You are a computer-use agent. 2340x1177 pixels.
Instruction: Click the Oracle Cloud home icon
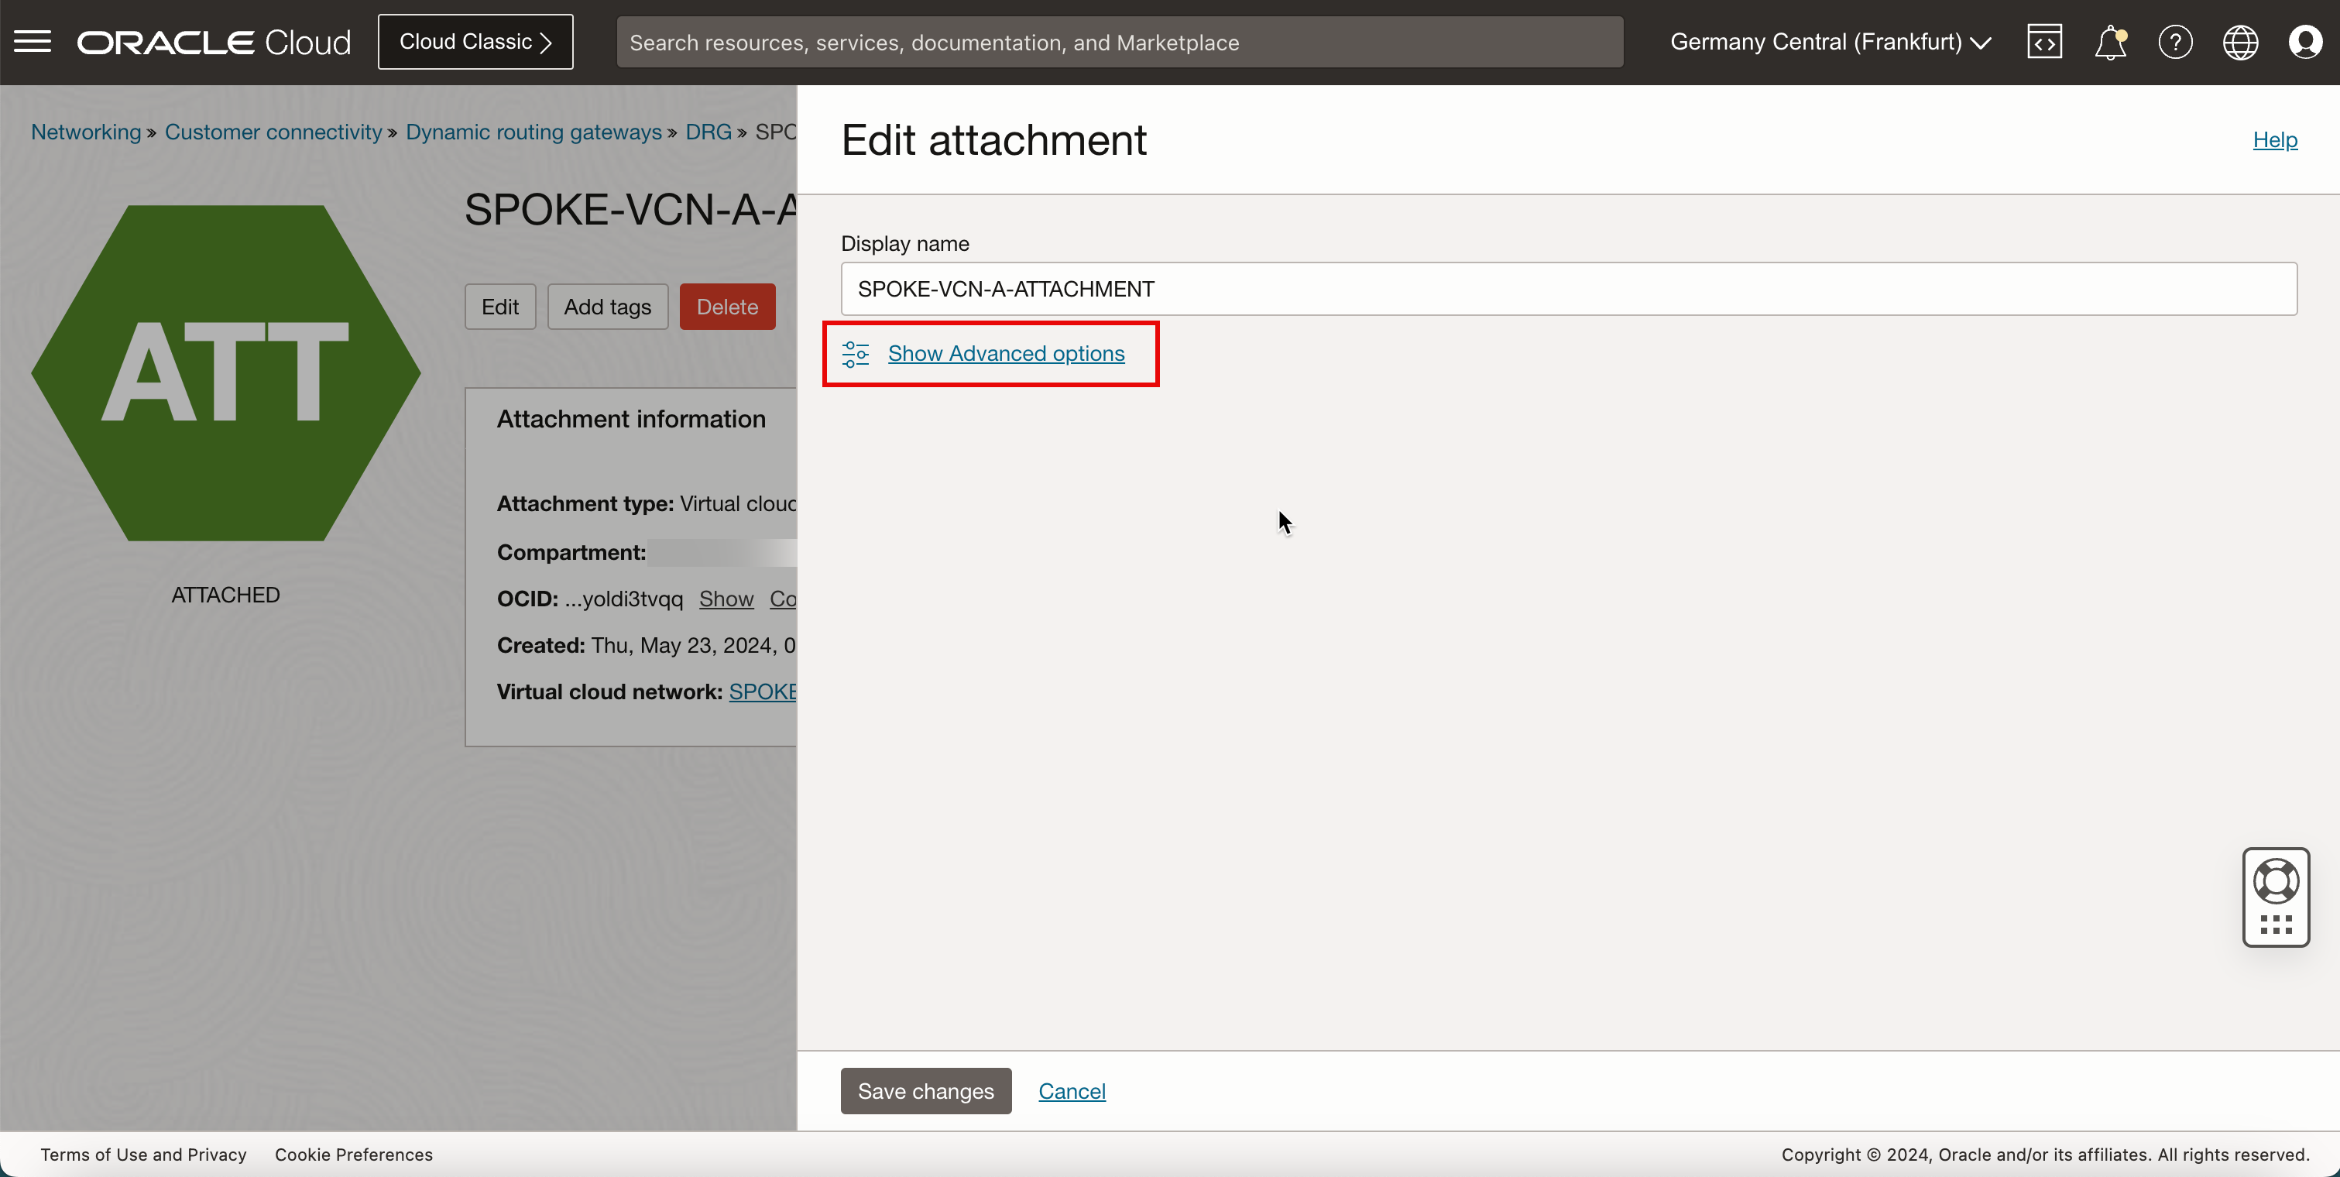coord(214,42)
